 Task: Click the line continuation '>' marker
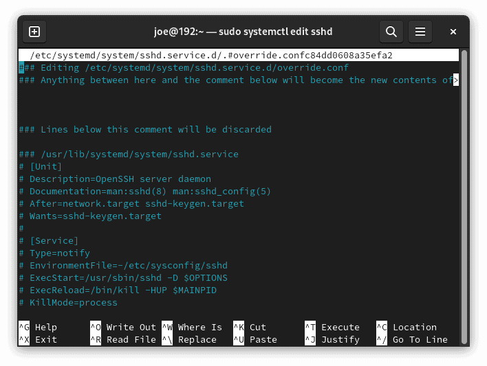point(455,80)
